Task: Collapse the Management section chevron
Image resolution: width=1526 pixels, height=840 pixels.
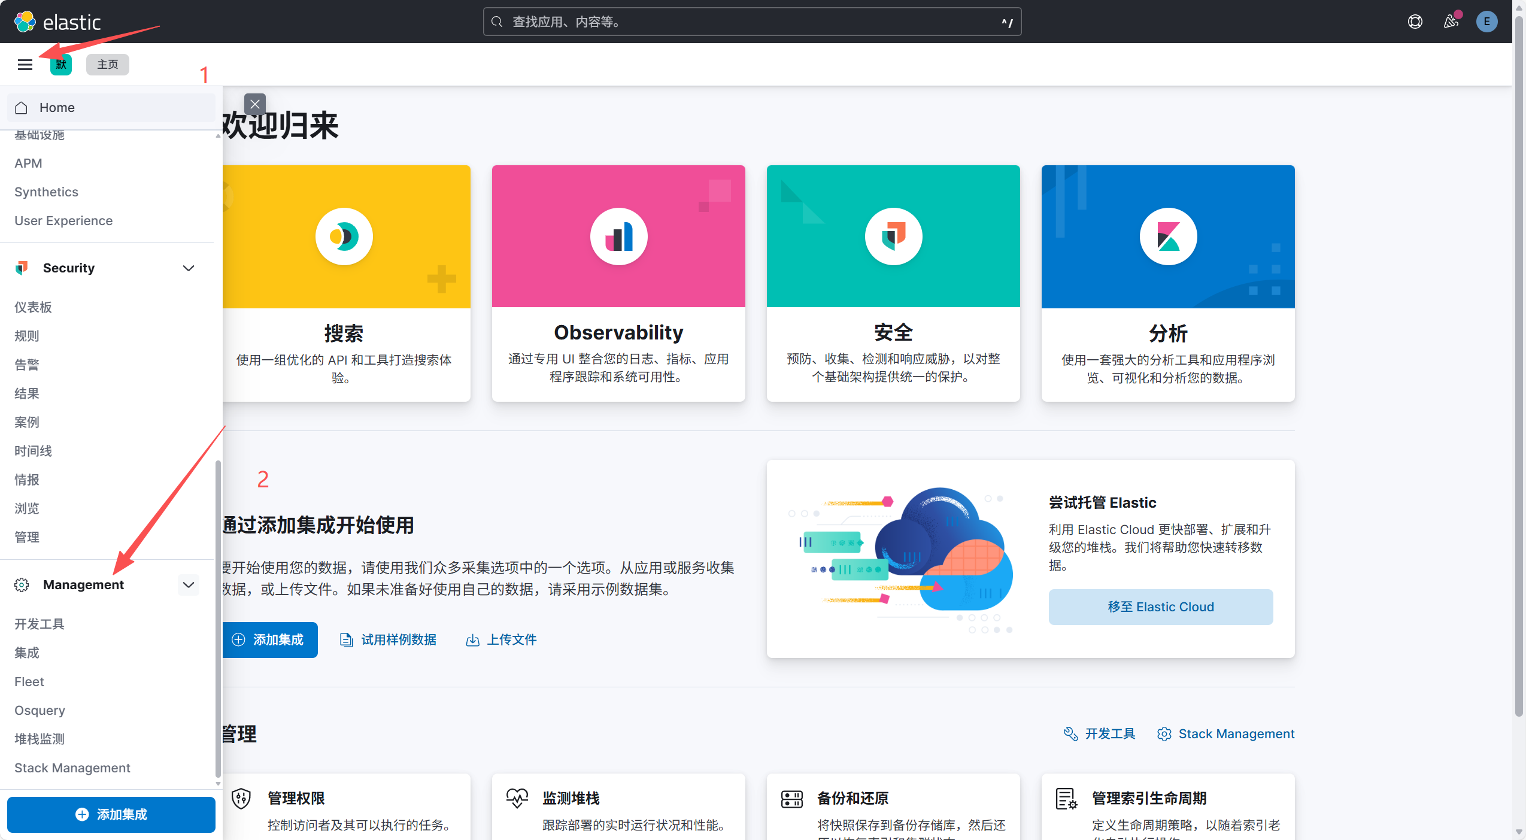Action: 189,585
